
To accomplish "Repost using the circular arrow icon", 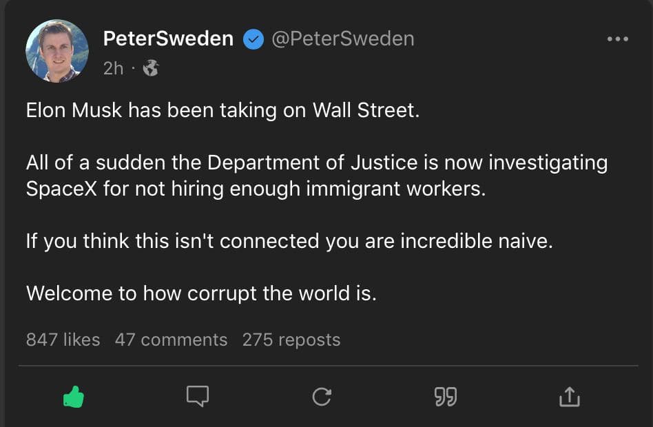I will (322, 396).
